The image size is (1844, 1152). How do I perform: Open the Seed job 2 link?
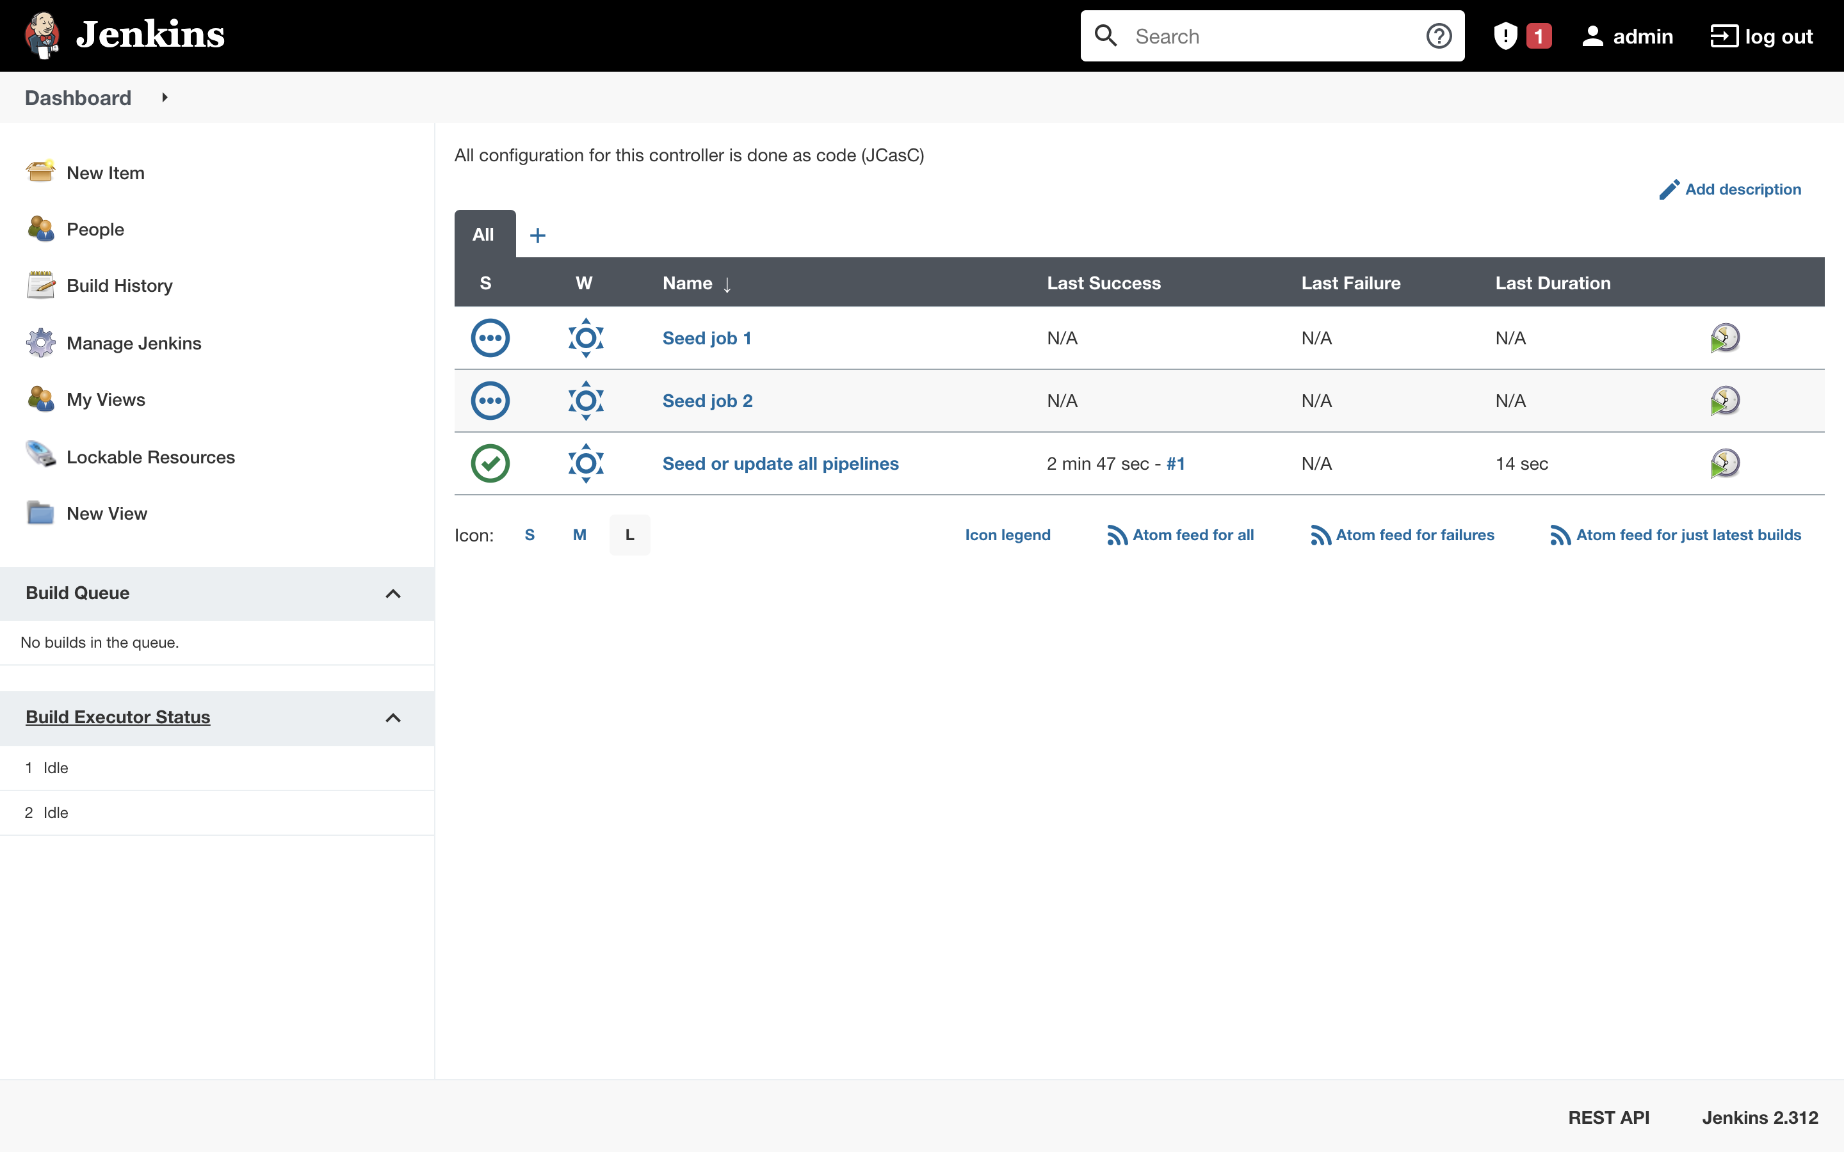click(x=708, y=401)
